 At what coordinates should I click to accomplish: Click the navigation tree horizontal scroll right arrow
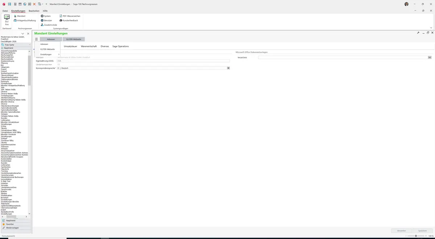pyautogui.click(x=27, y=217)
